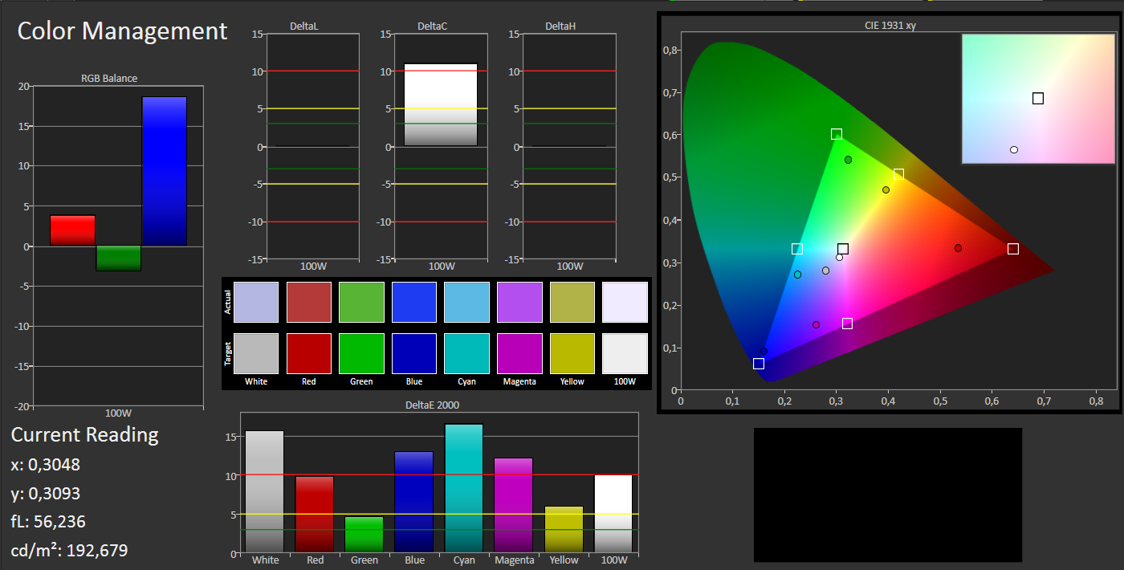Click the target square in CIE zoom inset

[1038, 98]
